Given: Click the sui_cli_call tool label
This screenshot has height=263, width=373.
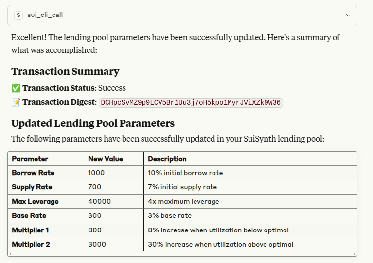Looking at the screenshot, I should coord(45,15).
